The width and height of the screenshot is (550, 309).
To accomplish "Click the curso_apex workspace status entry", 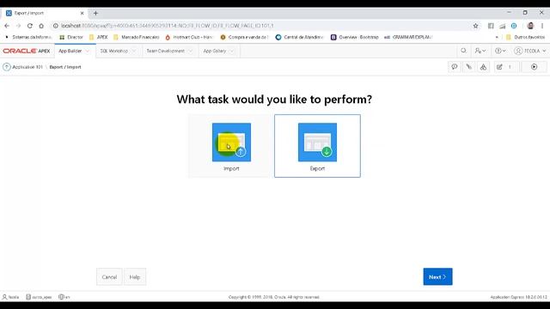I will click(39, 297).
